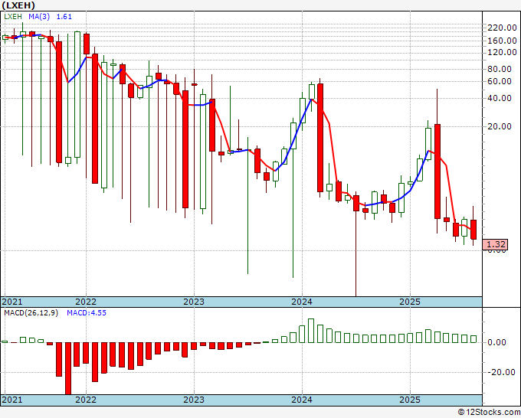Select 2024 on the price chart time axis
Screen dimensions: 521x418
(x=302, y=302)
